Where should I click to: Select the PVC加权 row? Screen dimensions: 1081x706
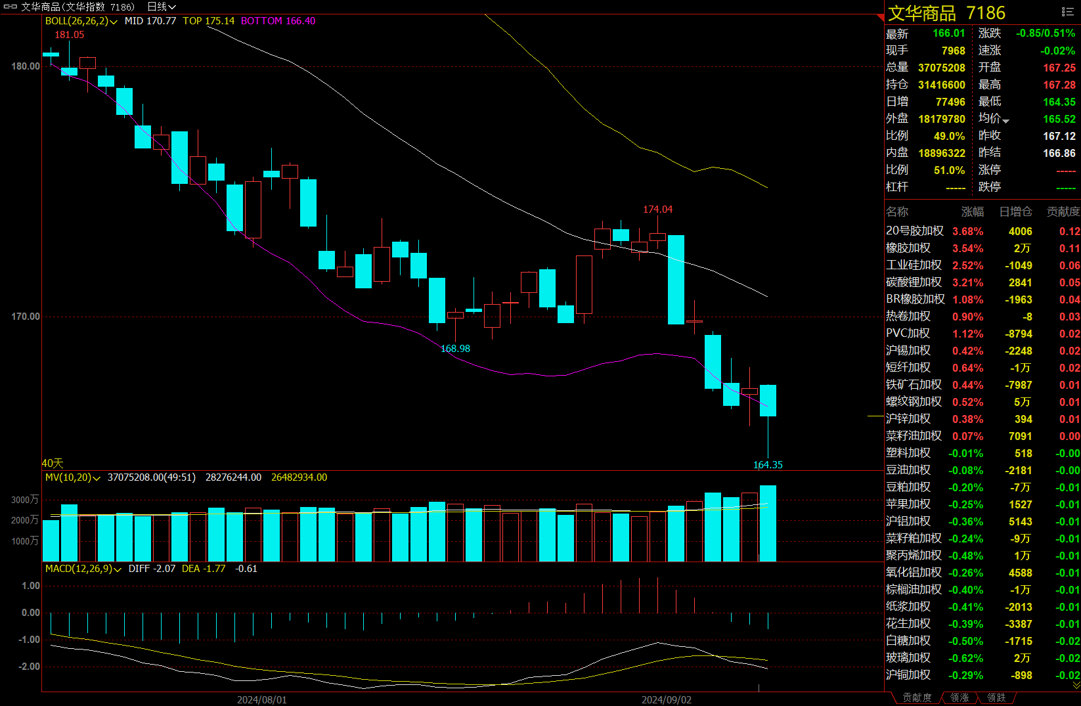point(982,334)
